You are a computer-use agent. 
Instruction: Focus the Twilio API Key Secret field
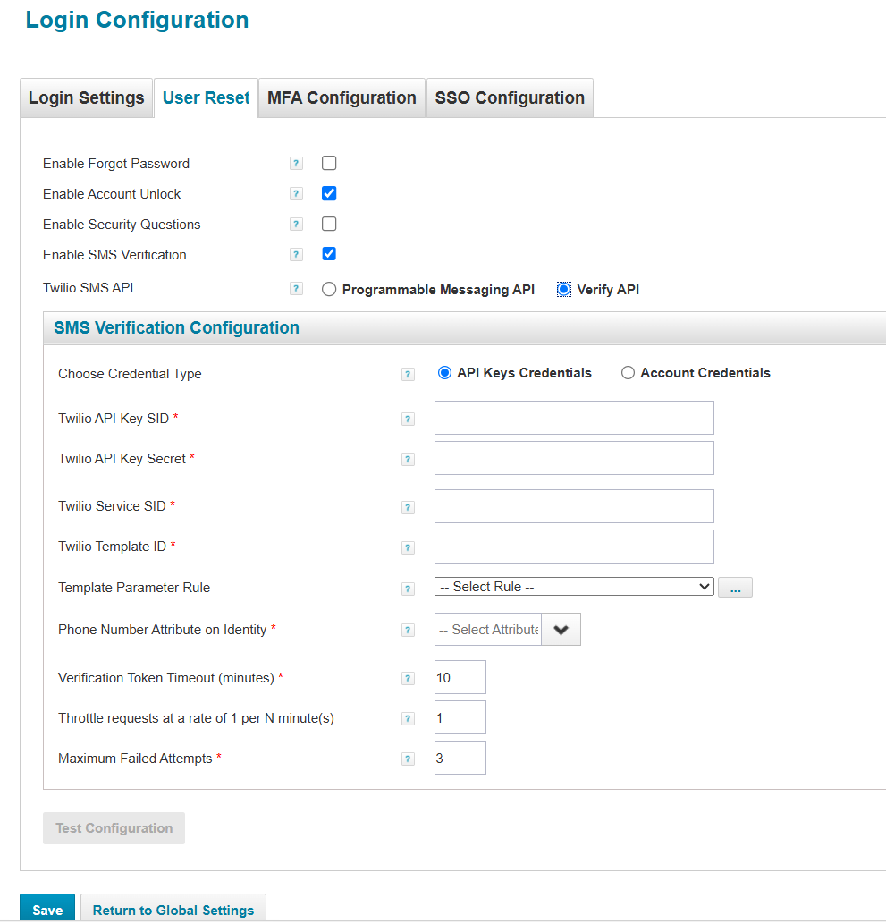[574, 458]
